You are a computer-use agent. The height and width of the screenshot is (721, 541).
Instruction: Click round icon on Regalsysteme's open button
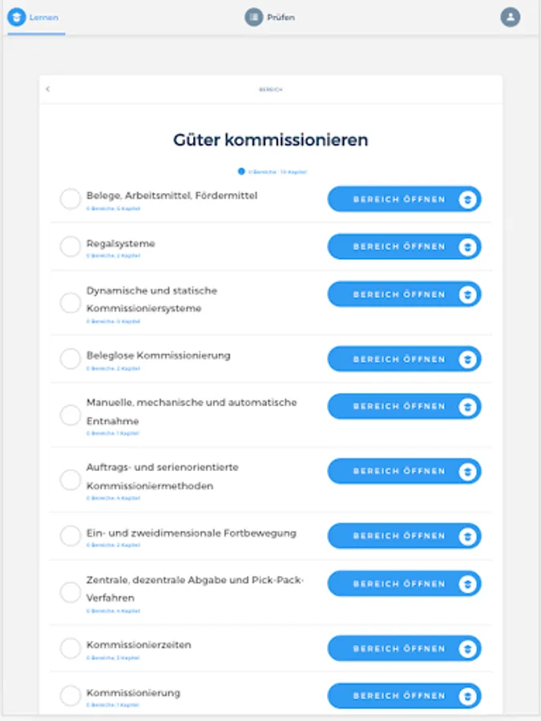[x=467, y=247]
